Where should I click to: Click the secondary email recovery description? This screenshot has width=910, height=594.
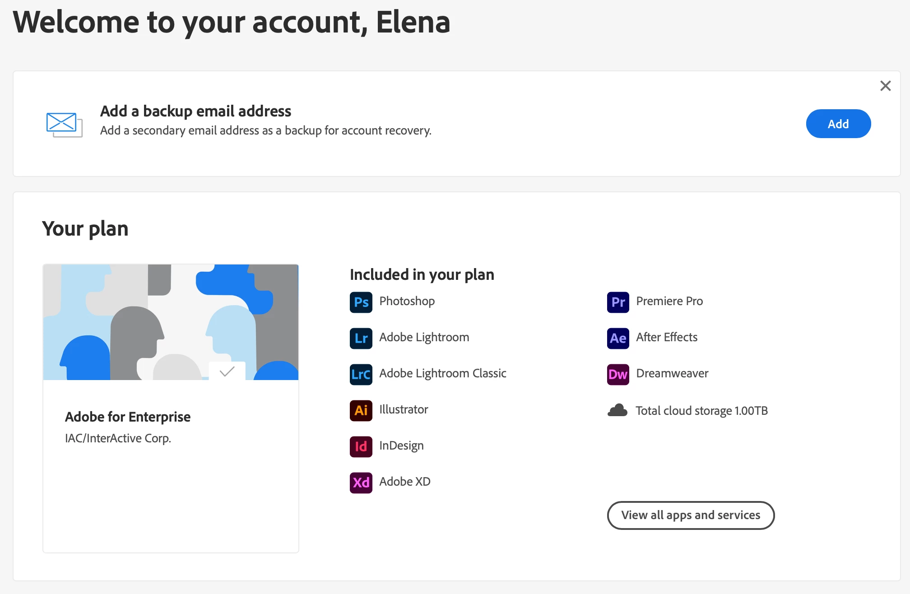266,130
